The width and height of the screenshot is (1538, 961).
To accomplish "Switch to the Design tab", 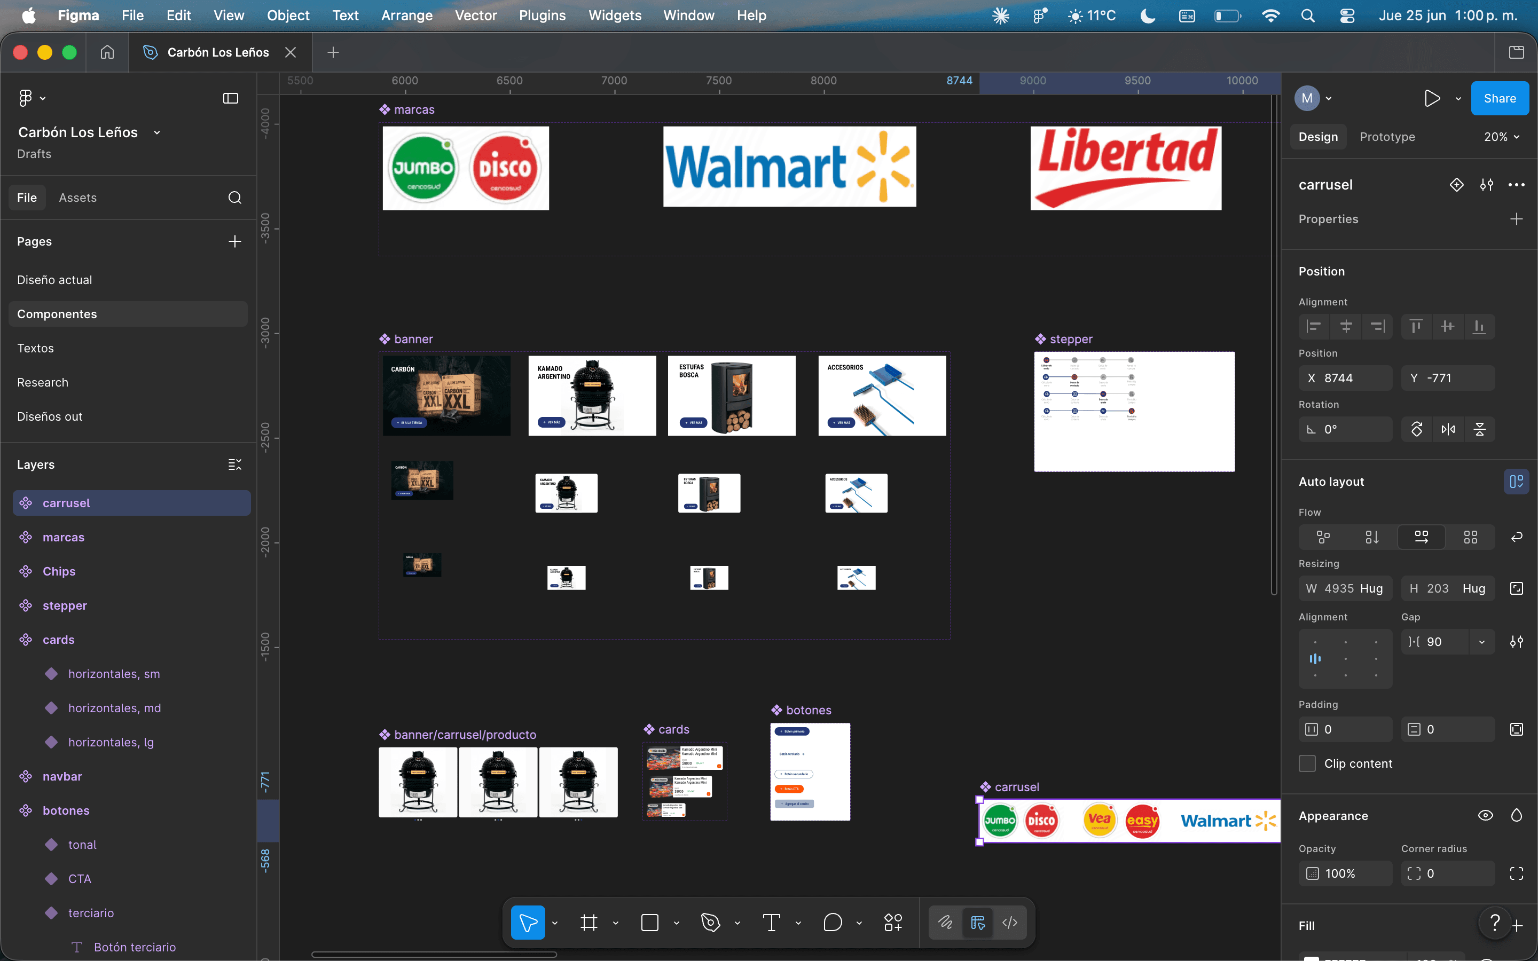I will point(1318,137).
